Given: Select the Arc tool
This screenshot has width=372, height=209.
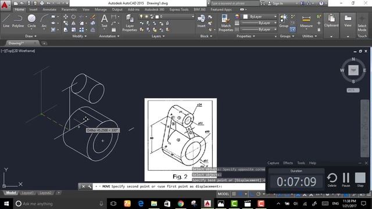Looking at the screenshot, I should point(44,21).
